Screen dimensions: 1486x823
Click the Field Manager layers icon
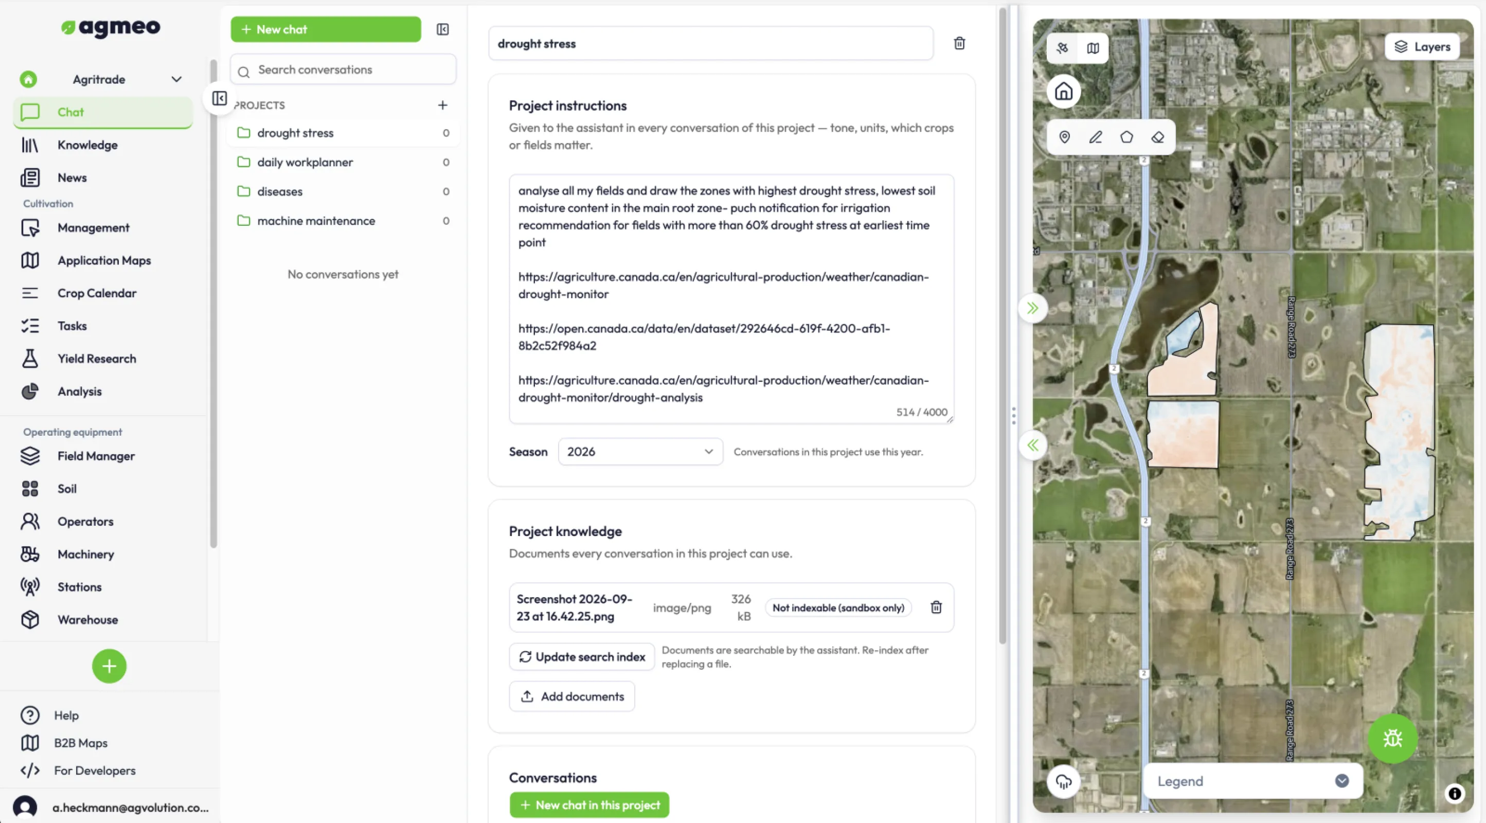tap(30, 456)
